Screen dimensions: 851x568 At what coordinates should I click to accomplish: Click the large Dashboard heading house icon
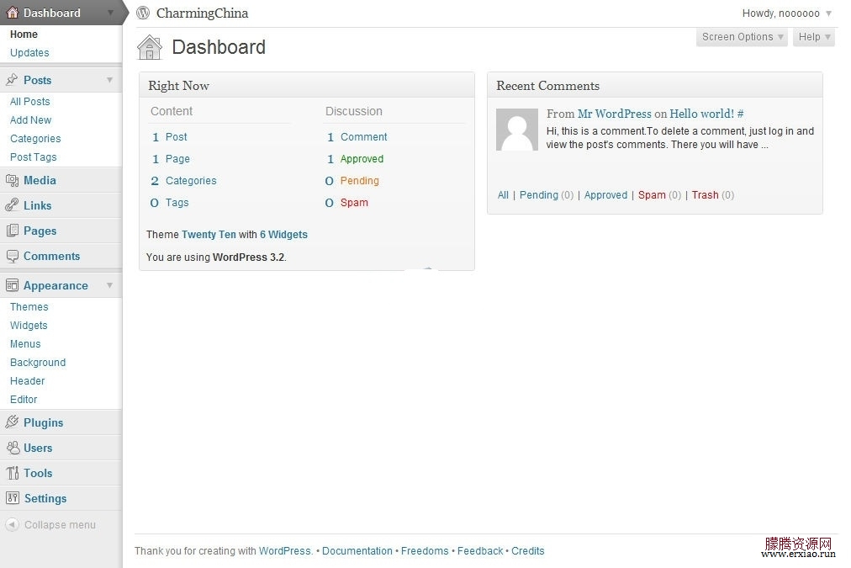pos(150,47)
